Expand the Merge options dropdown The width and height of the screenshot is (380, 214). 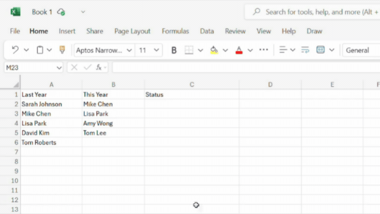pyautogui.click(x=332, y=50)
